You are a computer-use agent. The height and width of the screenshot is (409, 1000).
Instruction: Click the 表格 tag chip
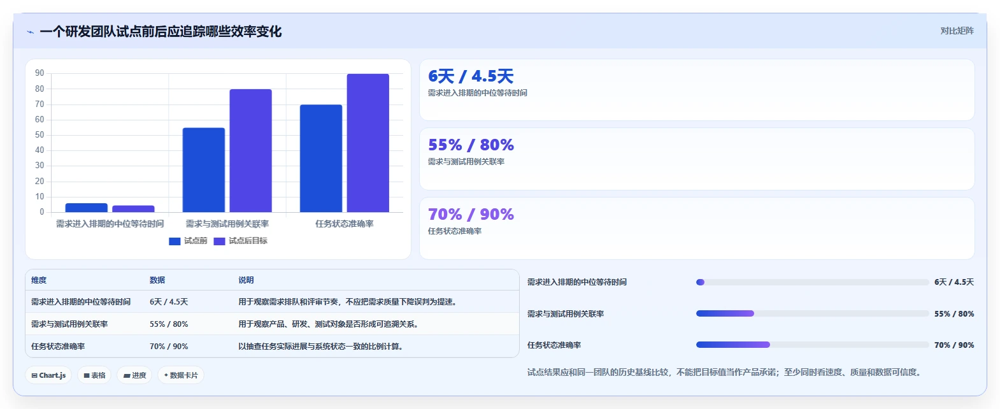94,375
